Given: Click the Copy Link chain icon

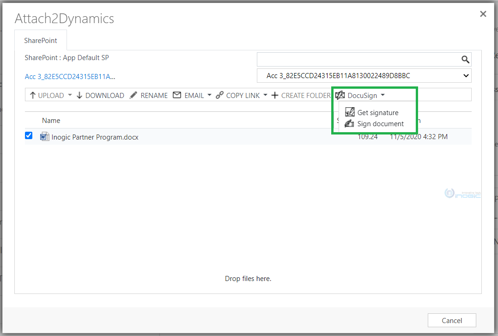Looking at the screenshot, I should pos(219,95).
